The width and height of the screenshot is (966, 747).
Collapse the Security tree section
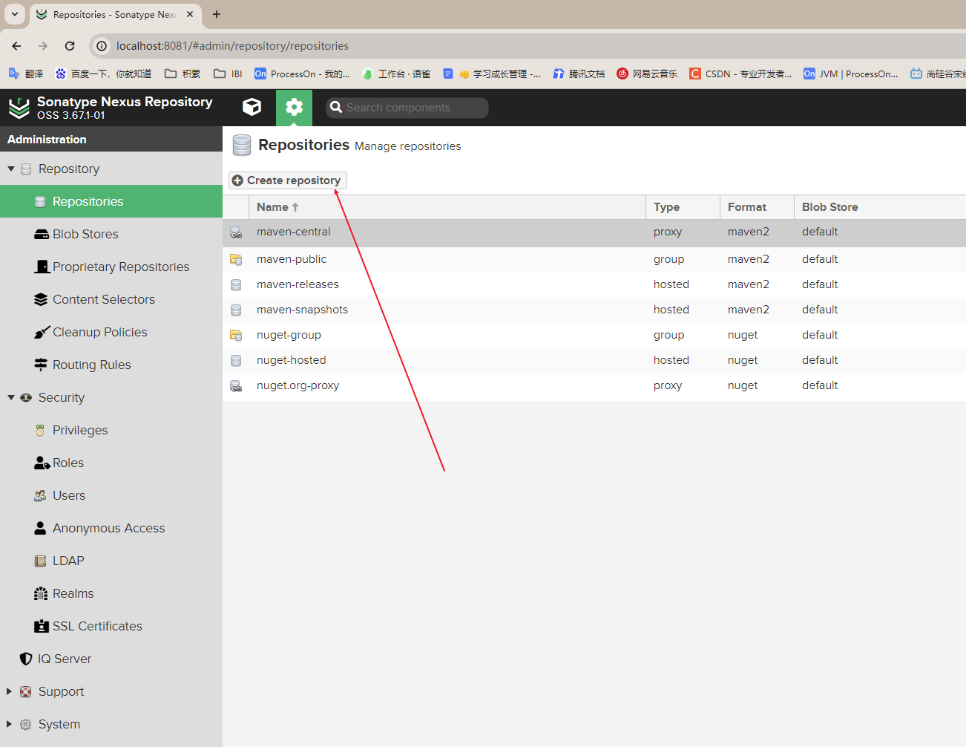tap(11, 397)
